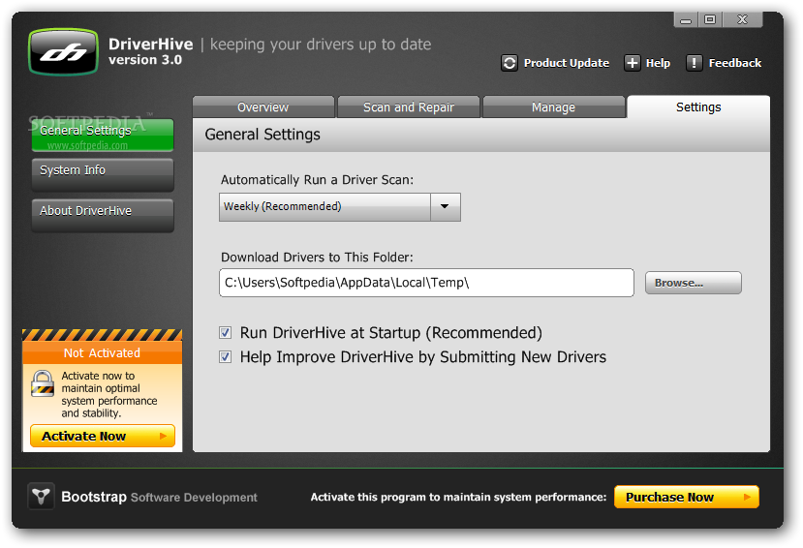Click the Feedback exclamation icon

pyautogui.click(x=694, y=63)
